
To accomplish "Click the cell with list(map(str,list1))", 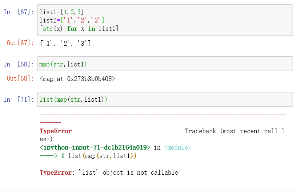I will (165, 99).
